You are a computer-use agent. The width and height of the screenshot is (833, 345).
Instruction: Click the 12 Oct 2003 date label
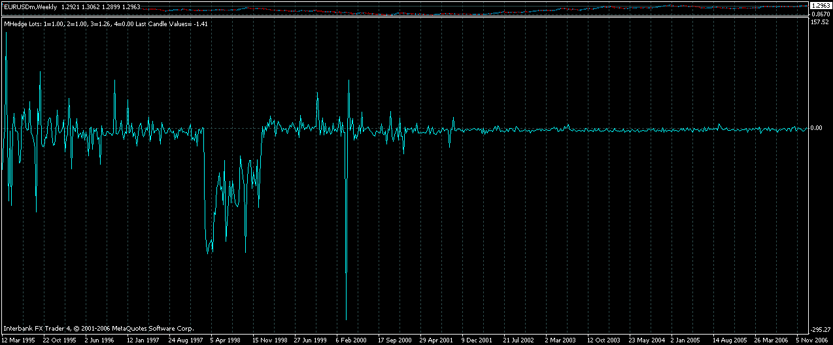(x=603, y=340)
